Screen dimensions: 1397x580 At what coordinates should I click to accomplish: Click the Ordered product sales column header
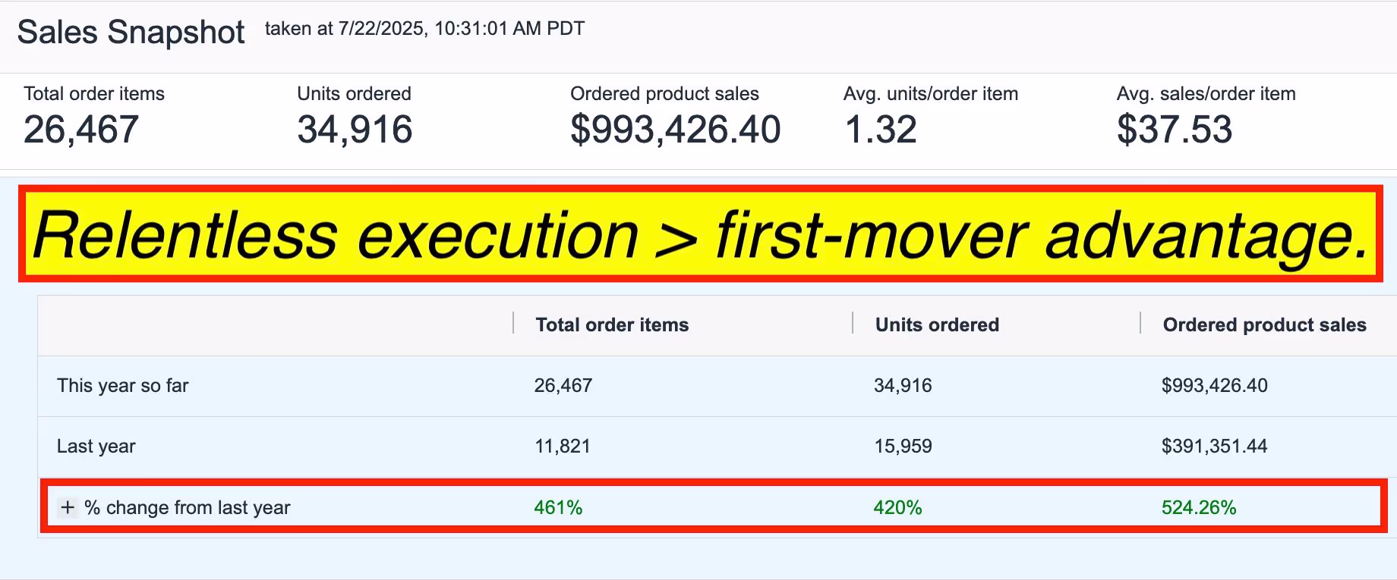pos(1264,325)
